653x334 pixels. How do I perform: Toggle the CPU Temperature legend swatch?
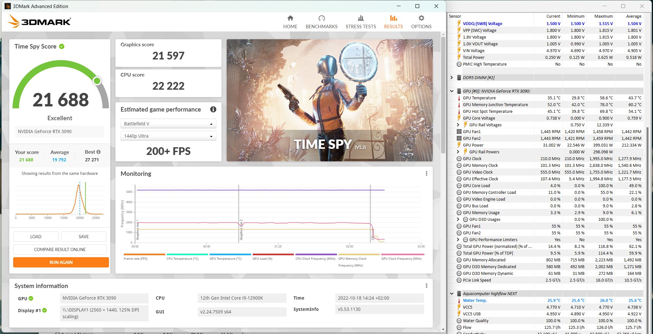coord(187,254)
